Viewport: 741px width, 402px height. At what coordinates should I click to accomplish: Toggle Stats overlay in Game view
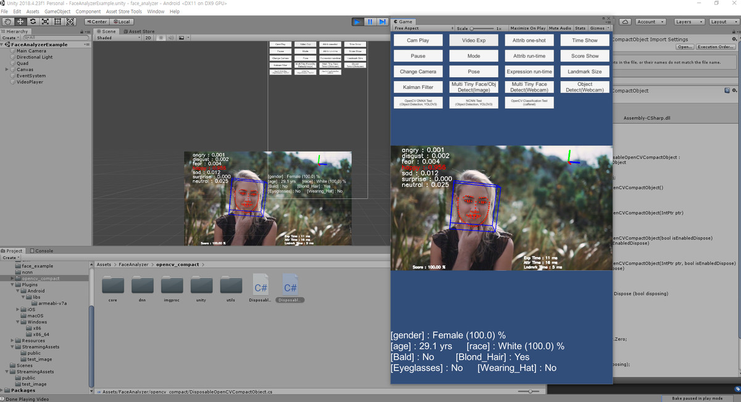point(580,28)
